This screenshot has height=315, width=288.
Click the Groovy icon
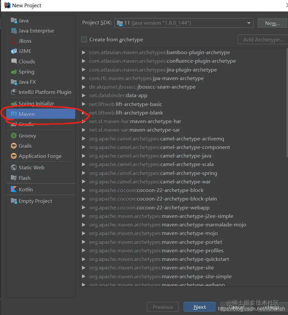[14, 136]
